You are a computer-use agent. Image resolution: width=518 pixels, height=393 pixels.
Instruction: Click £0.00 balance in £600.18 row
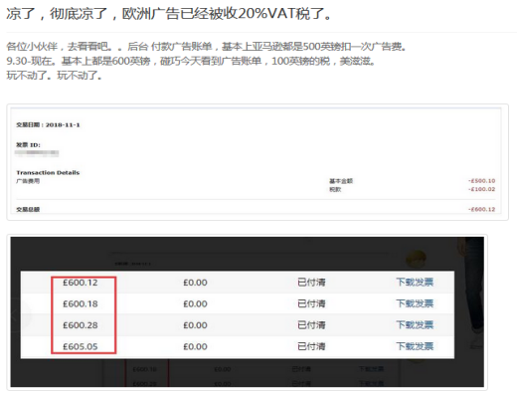pos(195,303)
